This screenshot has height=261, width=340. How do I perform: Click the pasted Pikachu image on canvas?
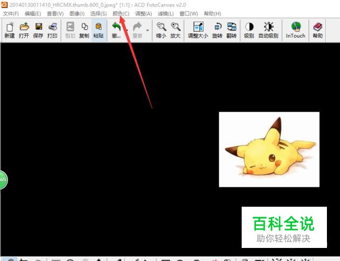click(269, 149)
